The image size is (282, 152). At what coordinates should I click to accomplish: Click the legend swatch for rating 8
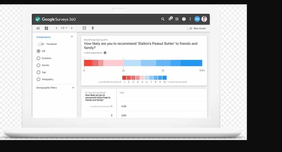point(156,78)
